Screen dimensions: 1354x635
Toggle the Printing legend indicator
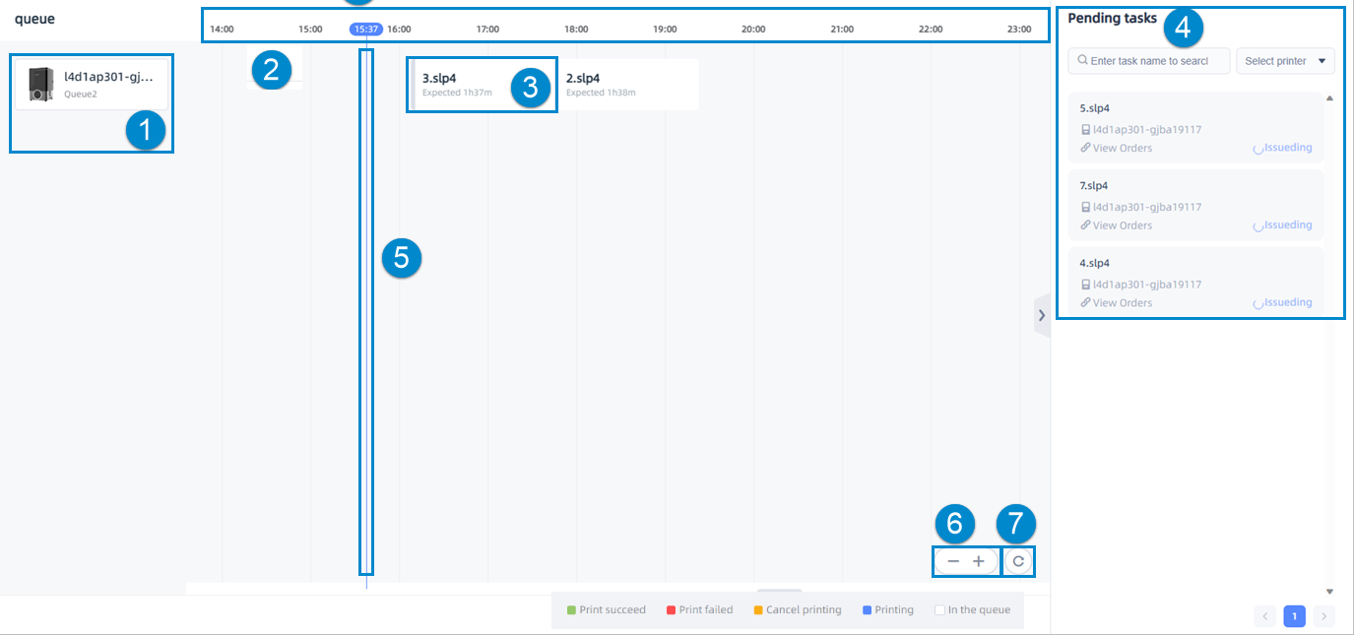(867, 610)
